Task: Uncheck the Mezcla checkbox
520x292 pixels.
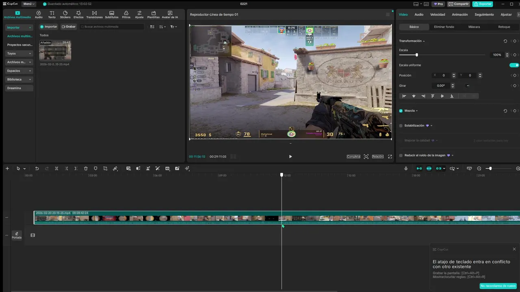Action: 401,111
